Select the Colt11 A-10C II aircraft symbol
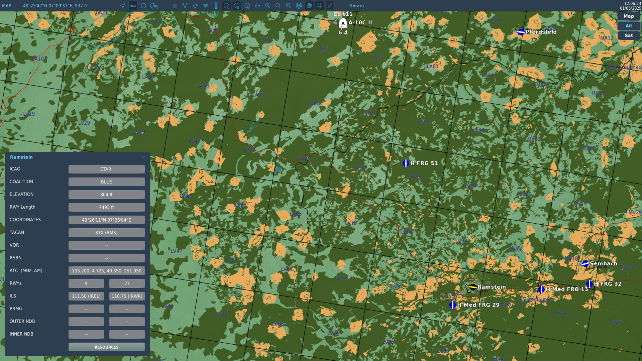 (343, 23)
